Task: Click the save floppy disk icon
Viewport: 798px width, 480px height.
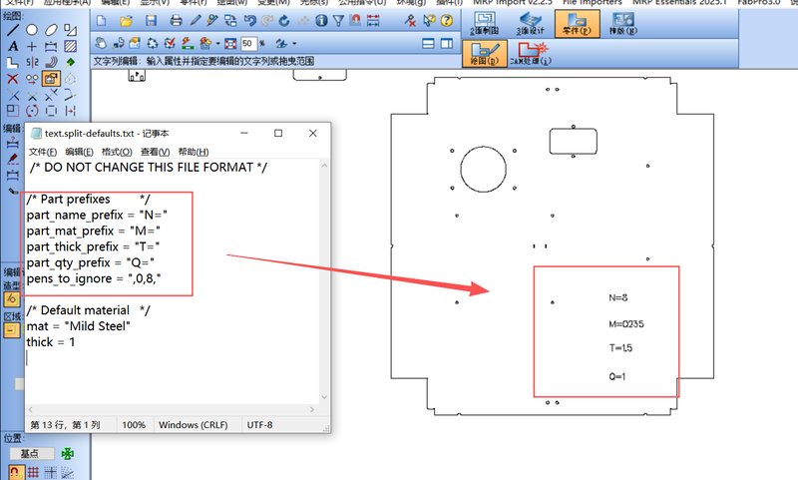Action: click(x=151, y=21)
